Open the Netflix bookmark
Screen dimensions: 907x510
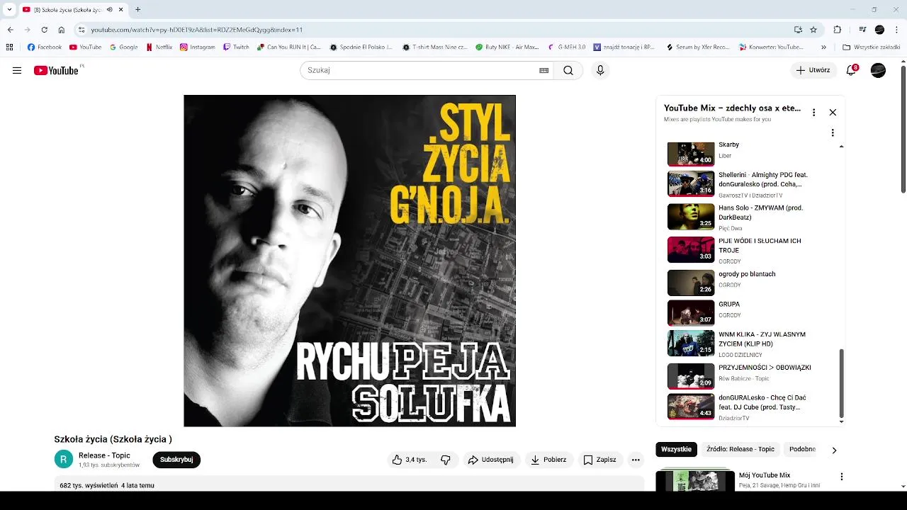(159, 47)
